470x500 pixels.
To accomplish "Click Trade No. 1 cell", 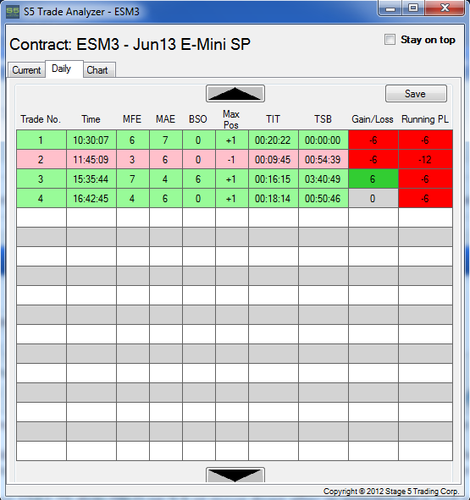I will [41, 140].
